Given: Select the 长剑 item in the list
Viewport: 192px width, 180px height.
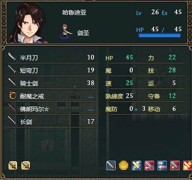Looking at the screenshot, I should (x=52, y=121).
